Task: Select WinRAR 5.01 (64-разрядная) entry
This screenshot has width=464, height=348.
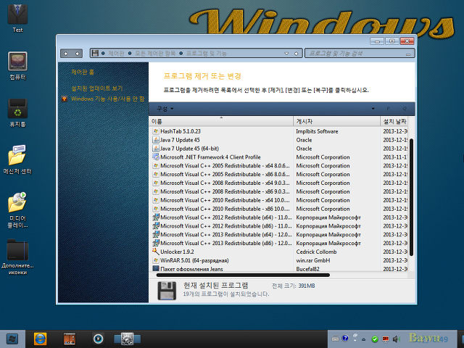Action: coord(279,260)
